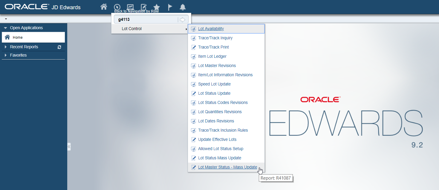439x190 pixels.
Task: Click the Home icon in Open Applications
Action: click(7, 37)
